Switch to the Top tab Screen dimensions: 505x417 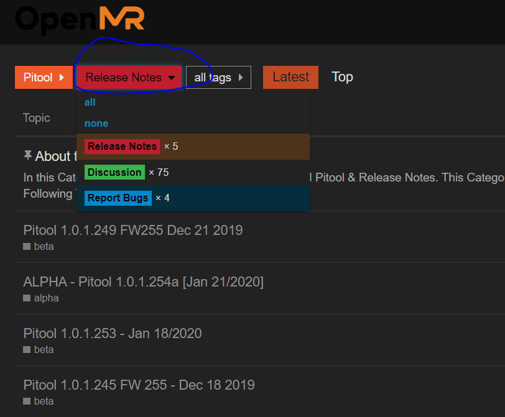342,77
